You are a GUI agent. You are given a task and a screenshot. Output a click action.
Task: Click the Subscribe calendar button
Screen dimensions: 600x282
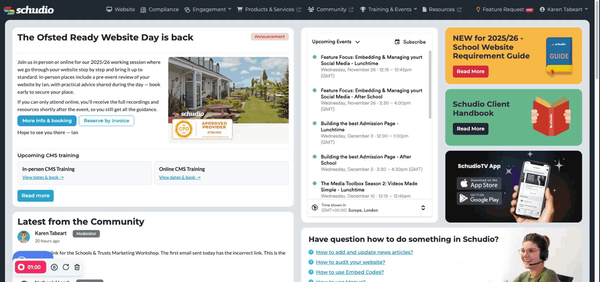click(x=410, y=42)
